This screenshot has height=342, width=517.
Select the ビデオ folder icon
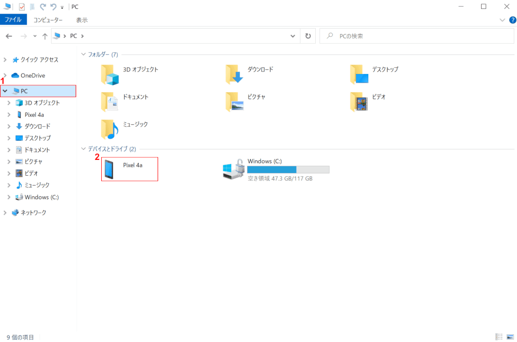(x=359, y=102)
